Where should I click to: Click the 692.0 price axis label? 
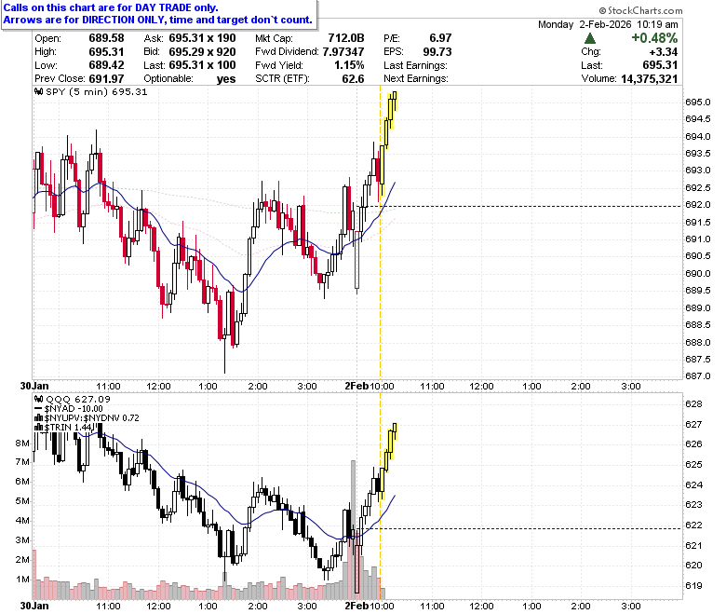click(x=698, y=205)
